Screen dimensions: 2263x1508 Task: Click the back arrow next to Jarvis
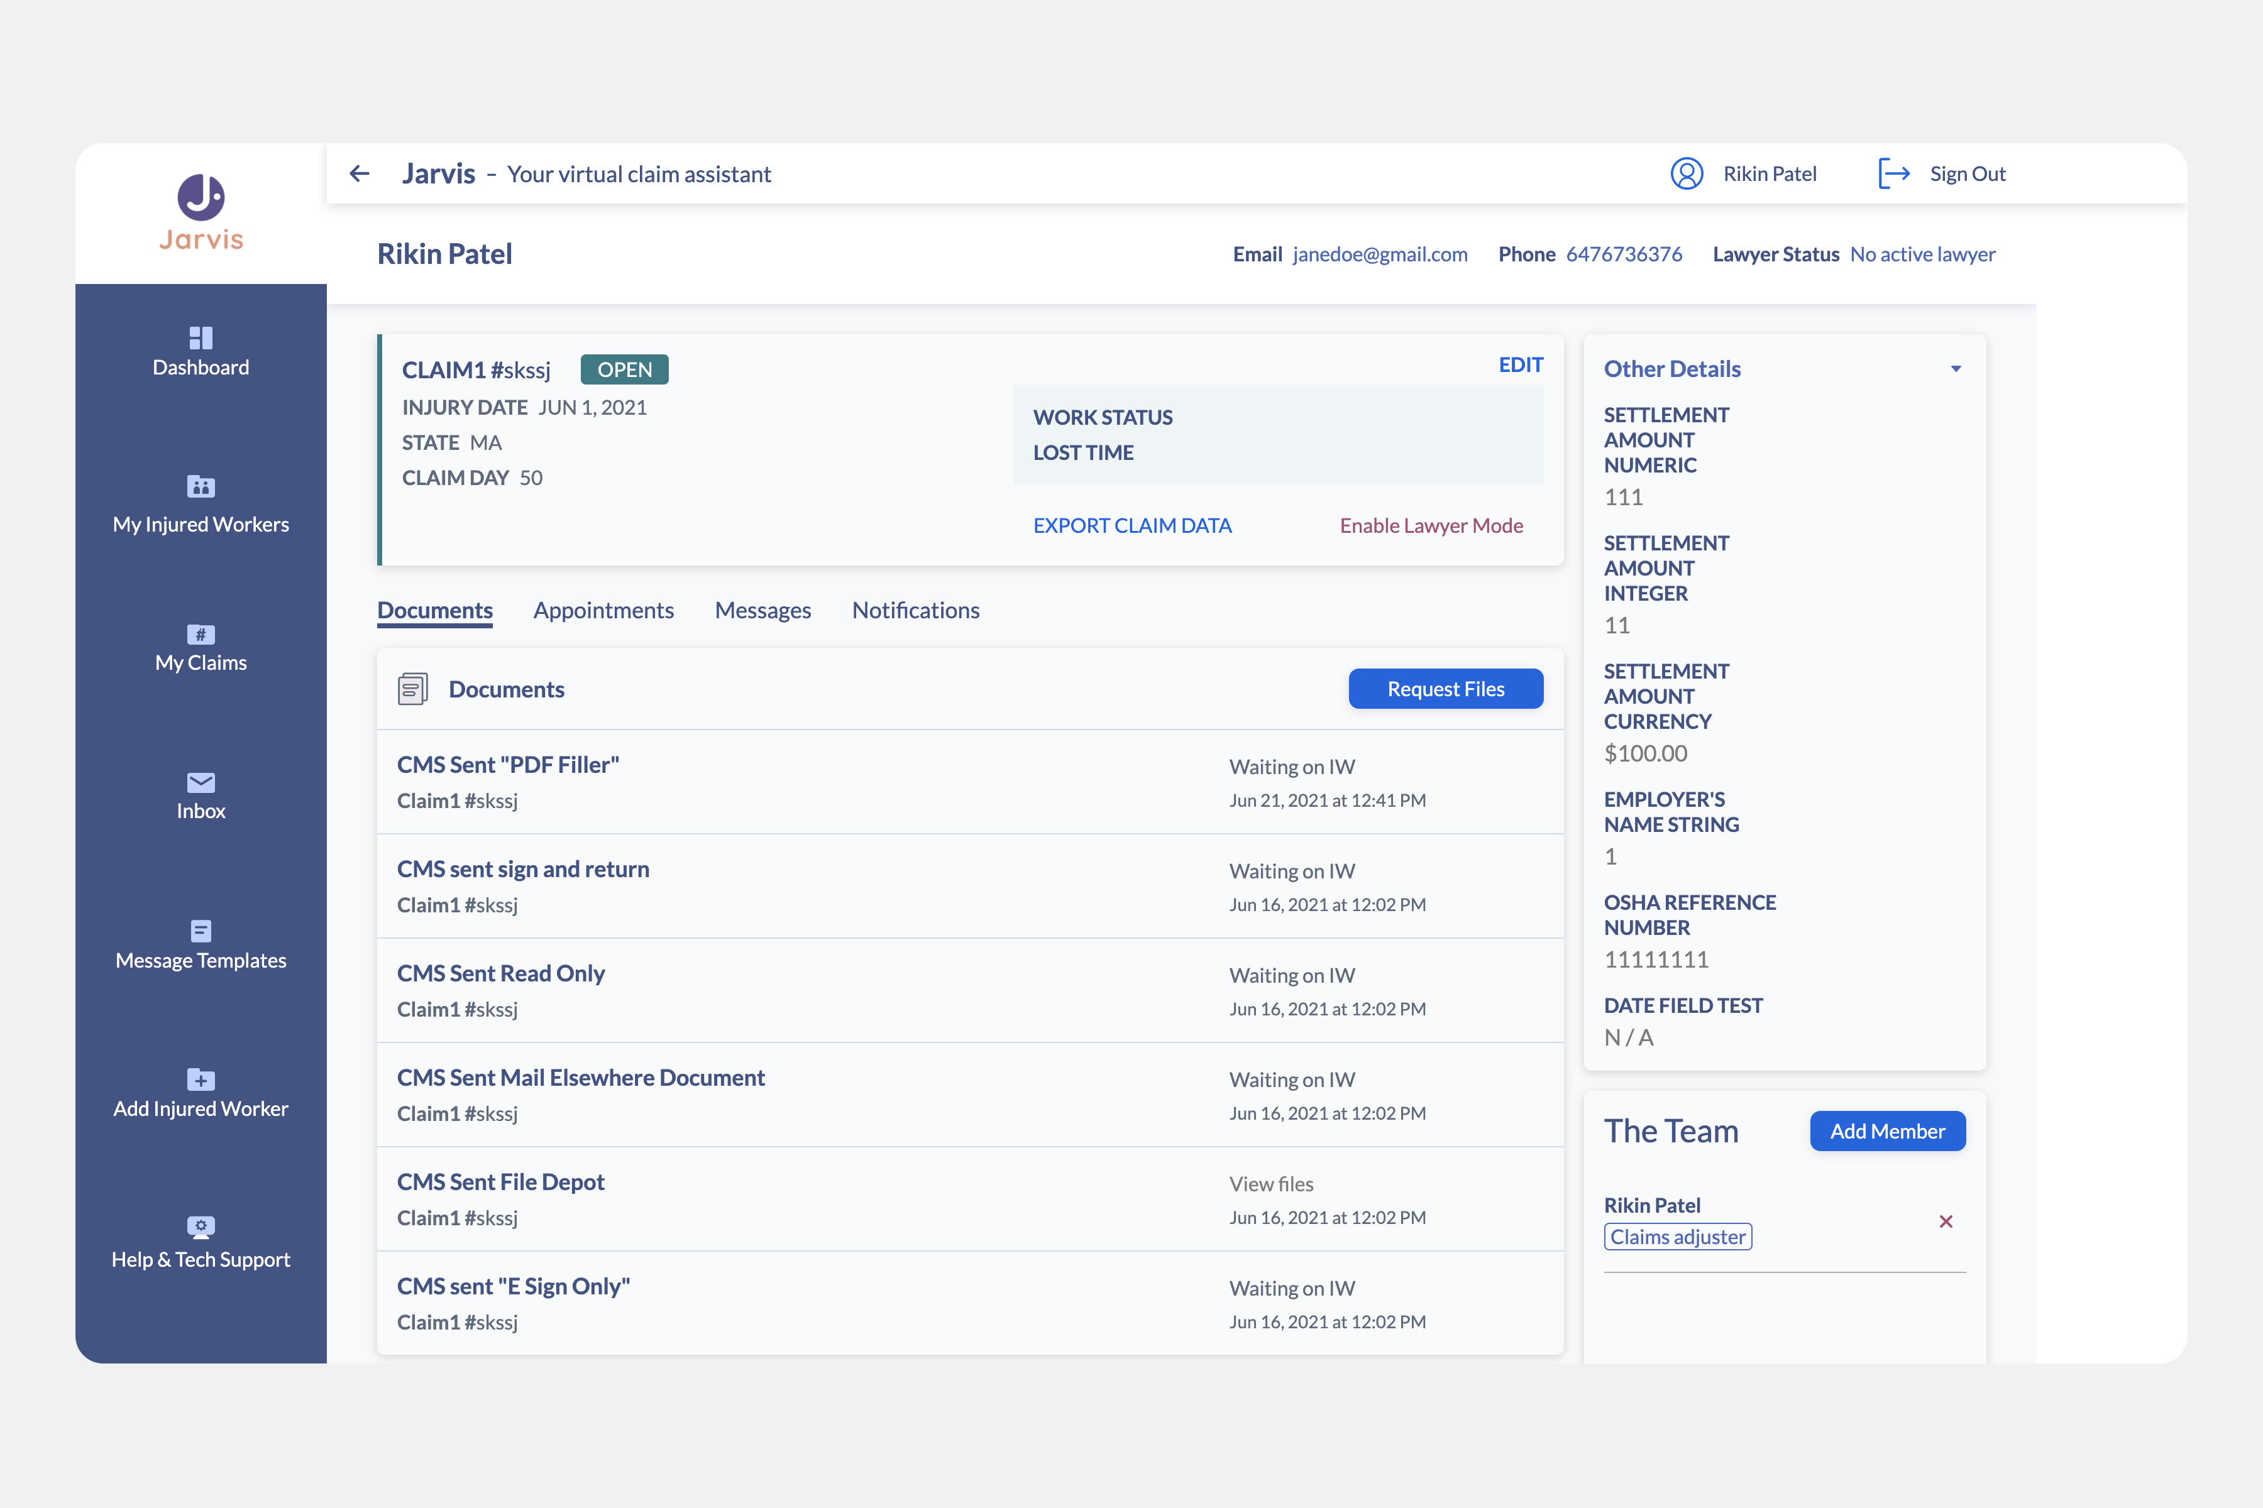tap(359, 174)
